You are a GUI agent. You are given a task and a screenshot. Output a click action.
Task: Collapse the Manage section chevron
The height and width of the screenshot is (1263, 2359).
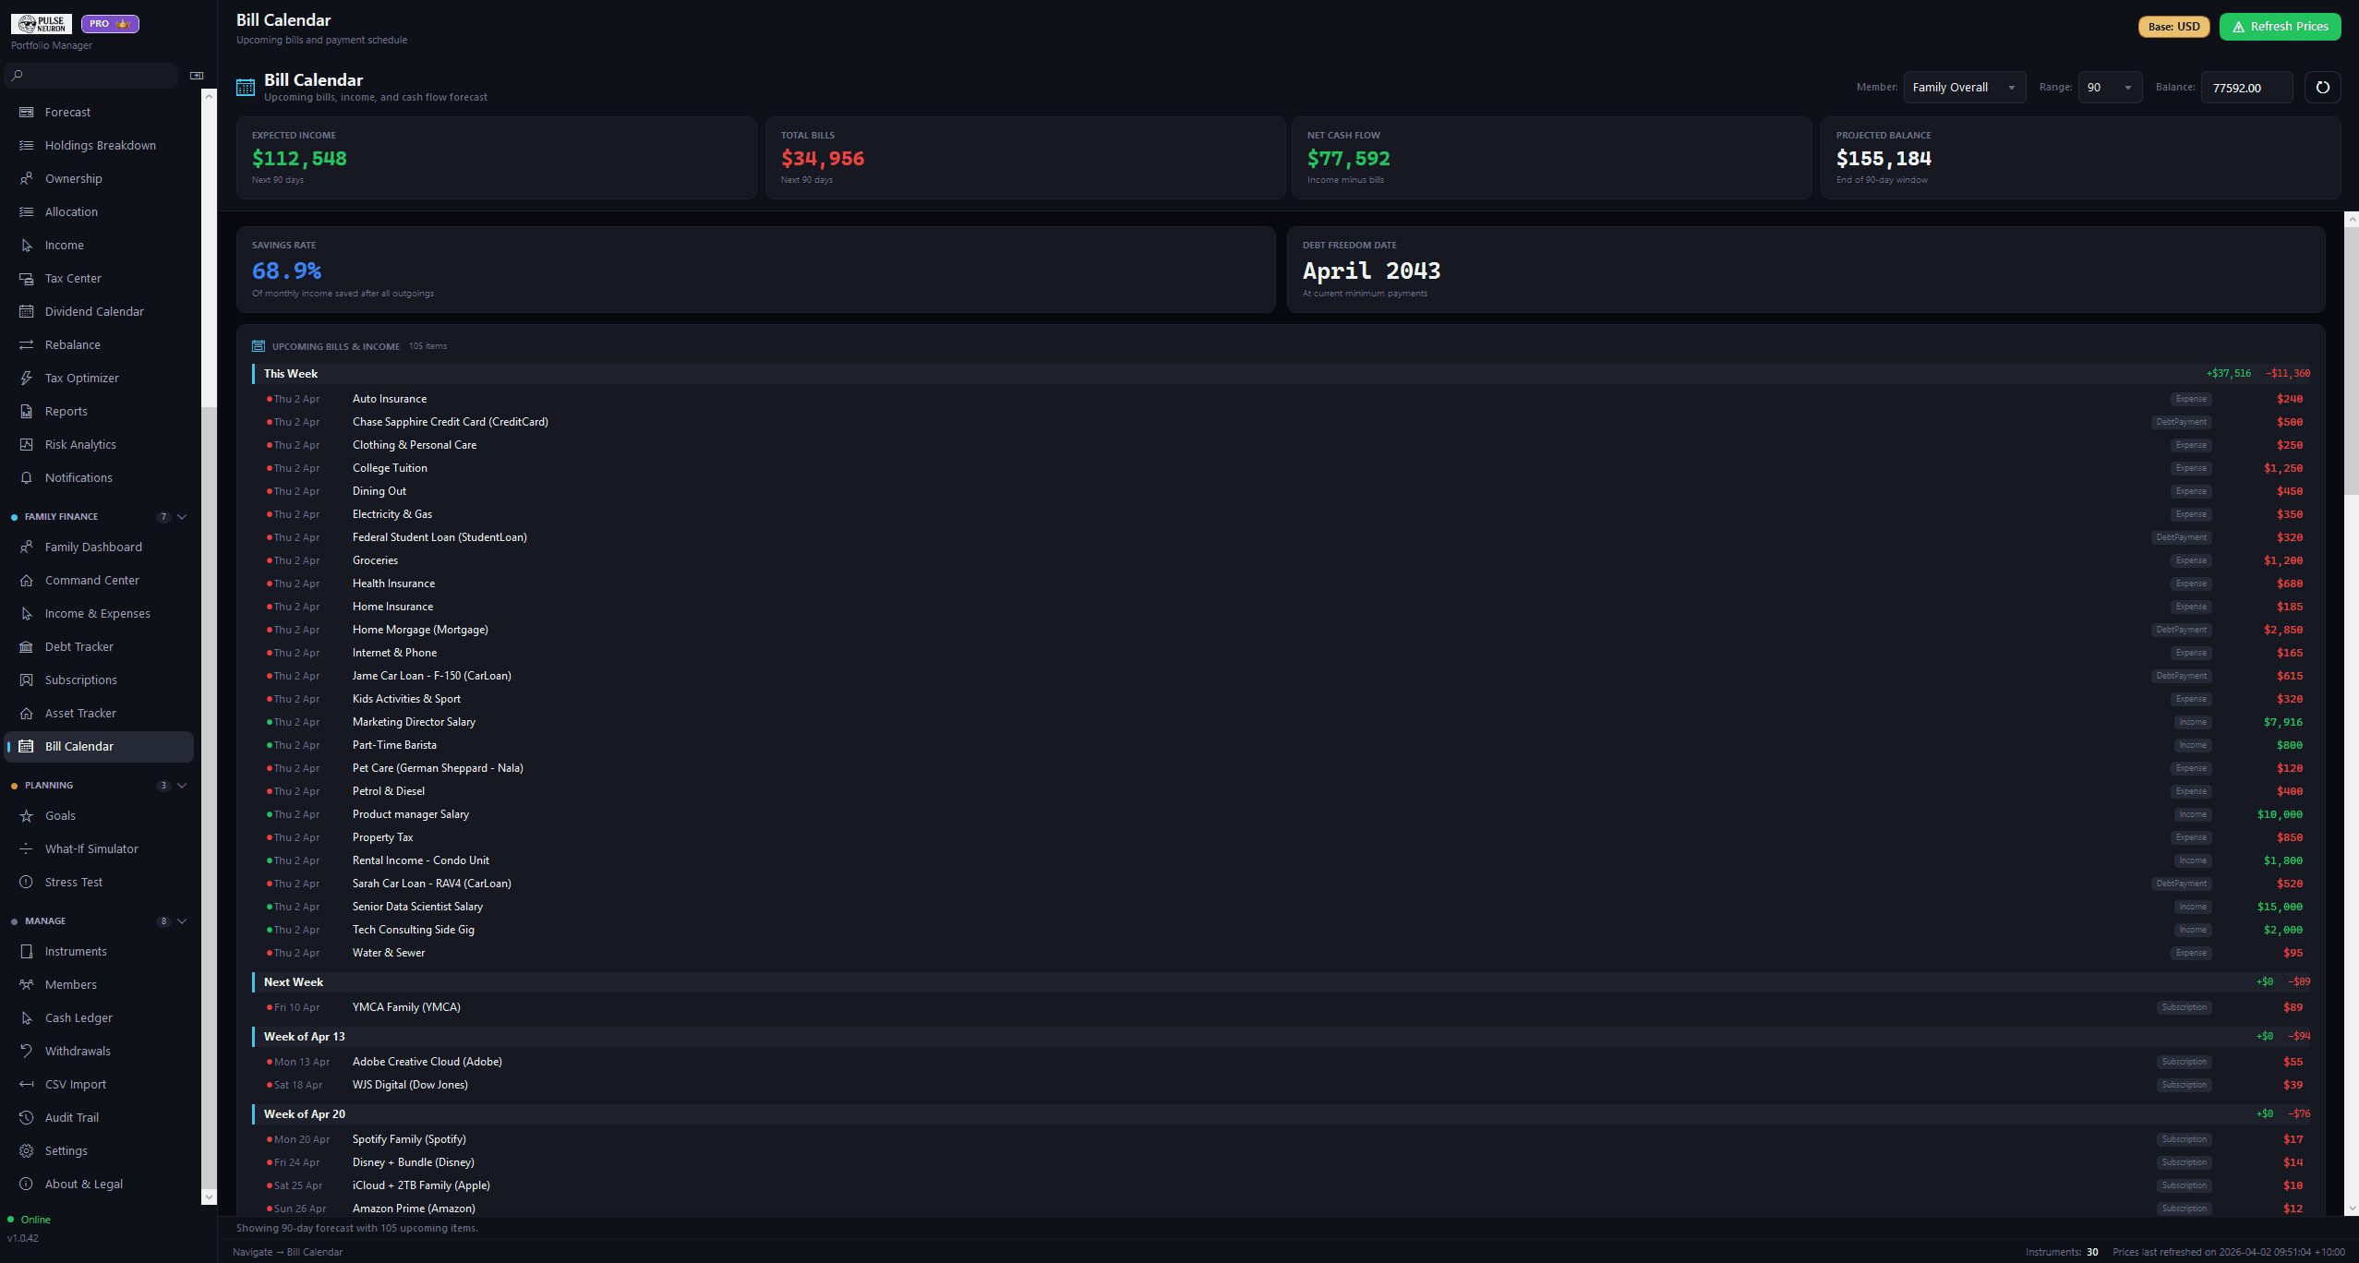click(182, 921)
